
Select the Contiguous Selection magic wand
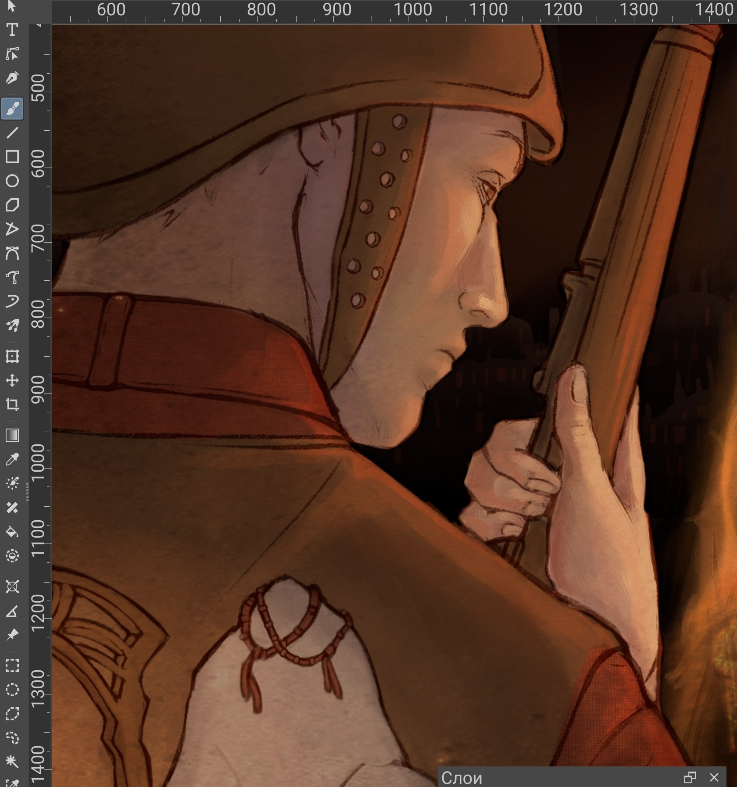pyautogui.click(x=12, y=762)
